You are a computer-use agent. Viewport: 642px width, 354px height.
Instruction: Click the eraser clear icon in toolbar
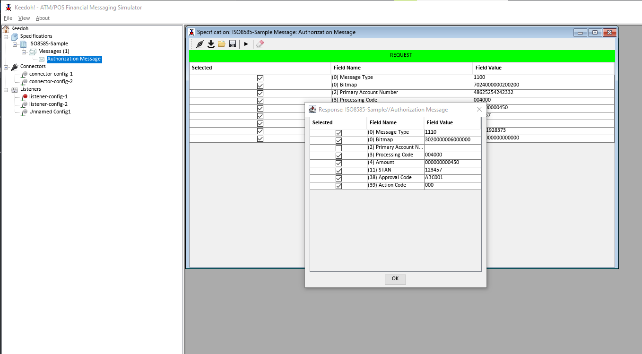coord(260,44)
